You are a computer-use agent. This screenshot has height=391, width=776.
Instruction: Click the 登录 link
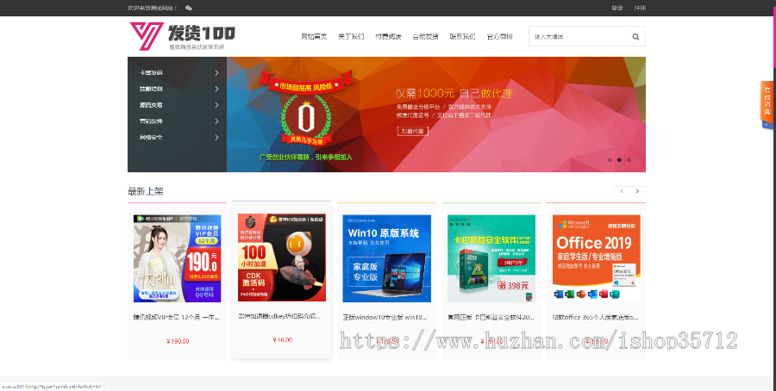click(x=616, y=8)
